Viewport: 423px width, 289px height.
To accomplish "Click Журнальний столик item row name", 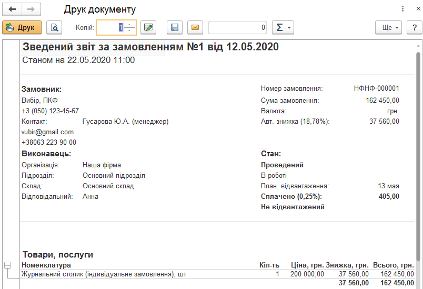I will pos(104,274).
